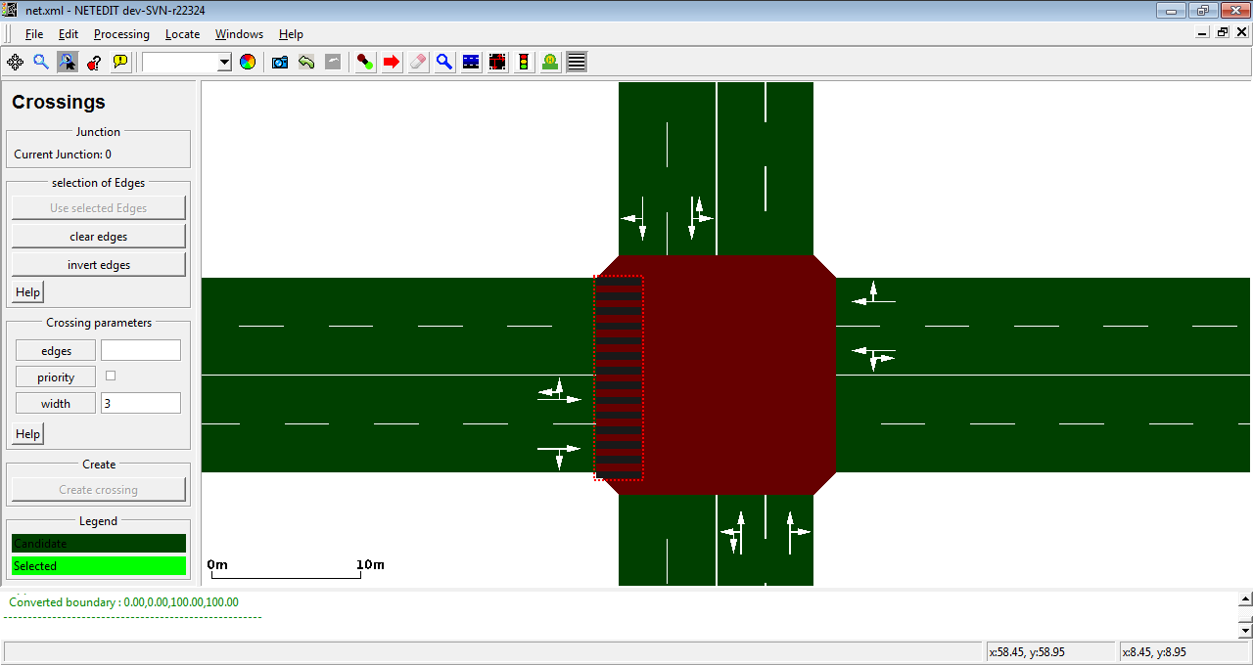
Task: Click the clear edges button
Action: pyautogui.click(x=98, y=236)
